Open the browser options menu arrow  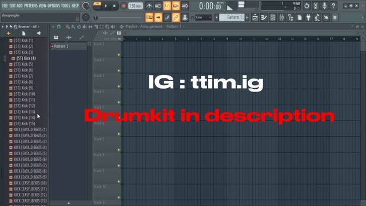[3, 27]
